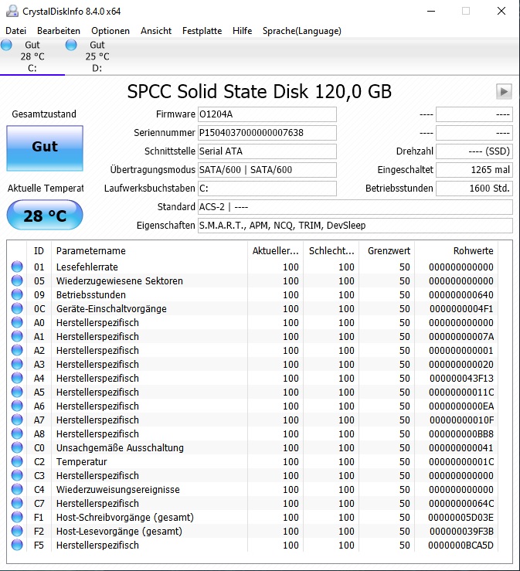Click status orb of row A5
The width and height of the screenshot is (520, 571).
pos(17,392)
